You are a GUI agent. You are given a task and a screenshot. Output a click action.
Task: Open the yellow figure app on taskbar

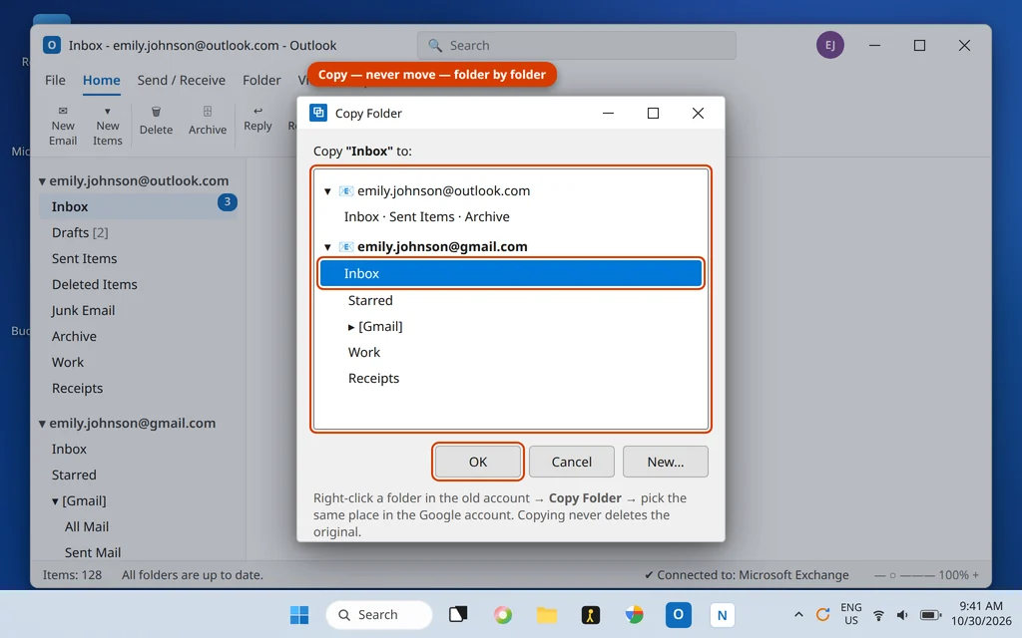click(x=591, y=614)
